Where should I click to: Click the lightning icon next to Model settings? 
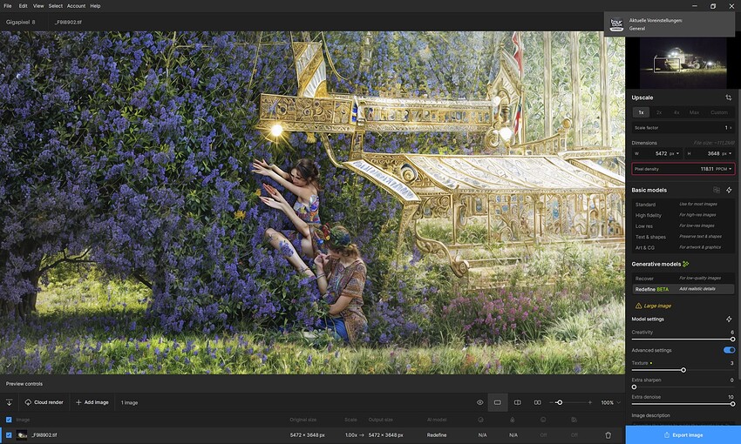729,320
